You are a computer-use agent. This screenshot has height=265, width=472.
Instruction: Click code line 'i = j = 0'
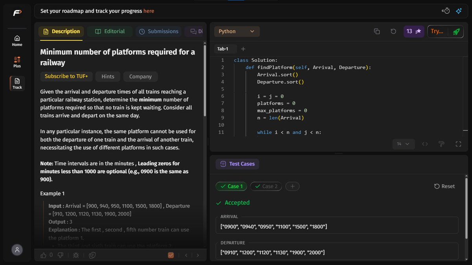tap(271, 96)
